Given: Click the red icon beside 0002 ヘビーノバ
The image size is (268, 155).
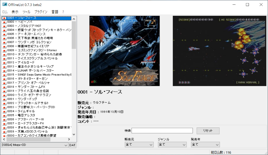Looking at the screenshot, I should tap(4, 22).
